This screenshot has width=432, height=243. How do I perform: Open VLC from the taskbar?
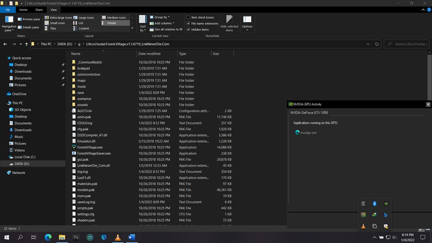[x=117, y=238]
